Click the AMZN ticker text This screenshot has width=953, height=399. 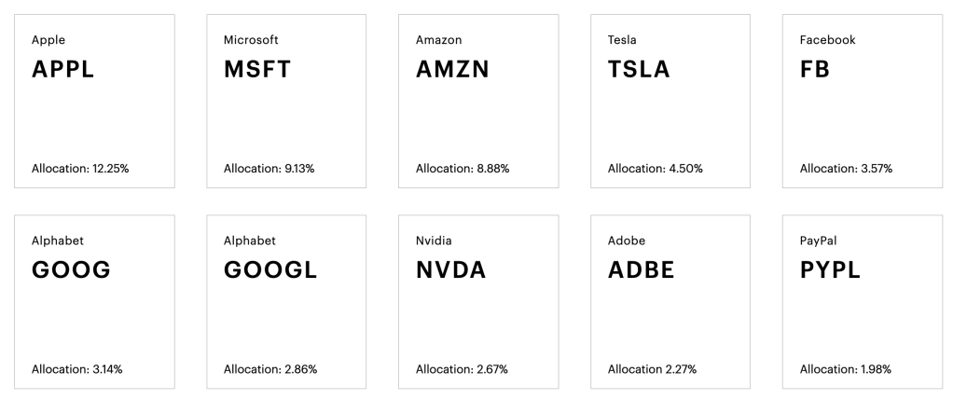click(452, 70)
